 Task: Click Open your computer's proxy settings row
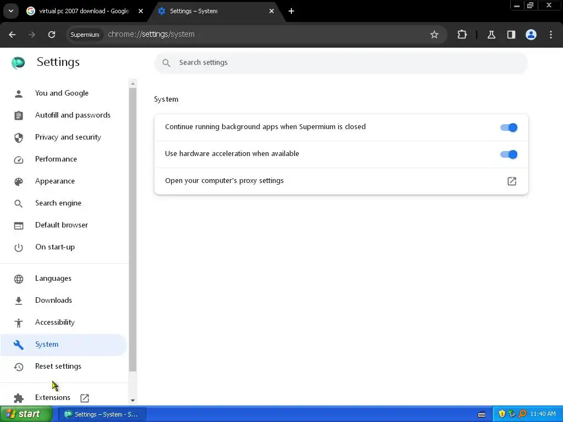click(x=341, y=181)
